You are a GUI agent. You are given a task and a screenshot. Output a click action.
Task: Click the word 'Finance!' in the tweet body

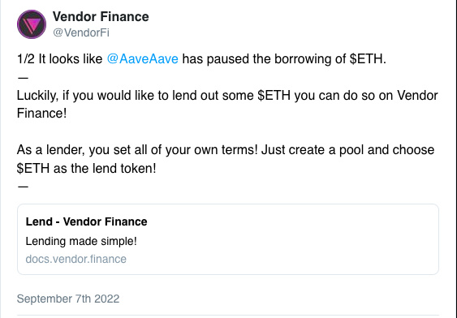[x=42, y=114]
